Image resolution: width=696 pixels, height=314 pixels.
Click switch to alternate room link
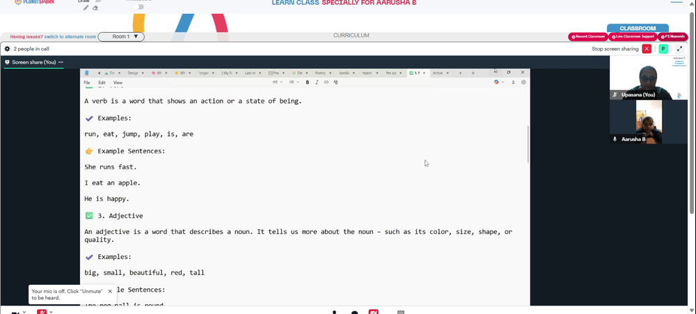tap(70, 37)
